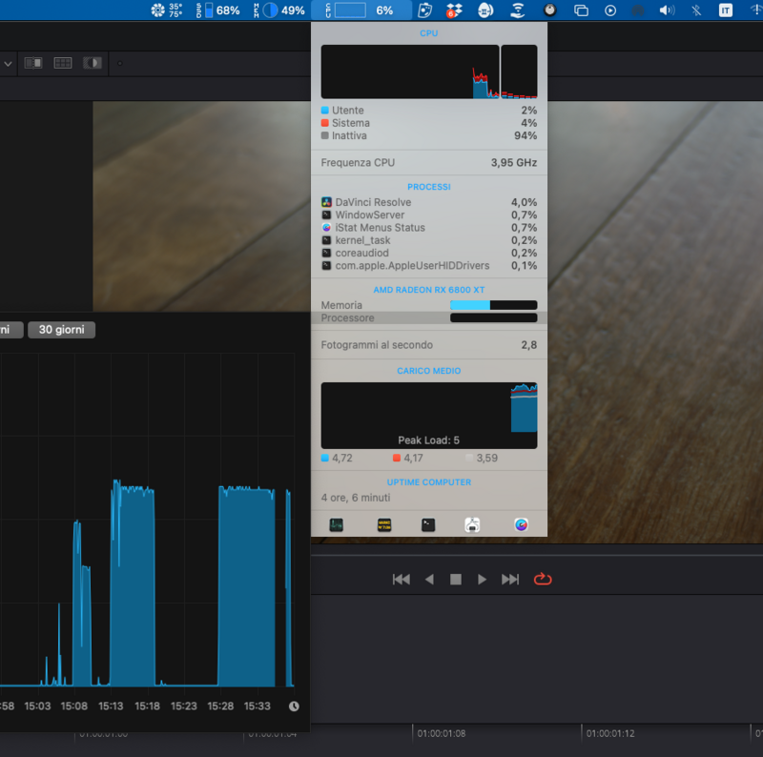Play the clip forward
Screen dimensions: 763x757
483,579
